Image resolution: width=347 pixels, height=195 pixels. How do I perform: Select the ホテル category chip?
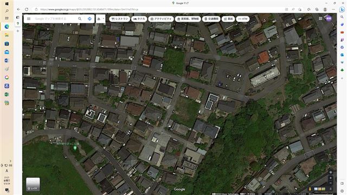(139, 19)
